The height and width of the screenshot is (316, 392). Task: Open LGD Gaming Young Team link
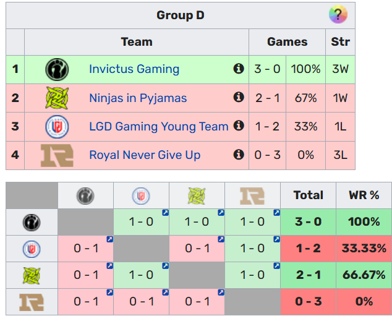coord(159,126)
